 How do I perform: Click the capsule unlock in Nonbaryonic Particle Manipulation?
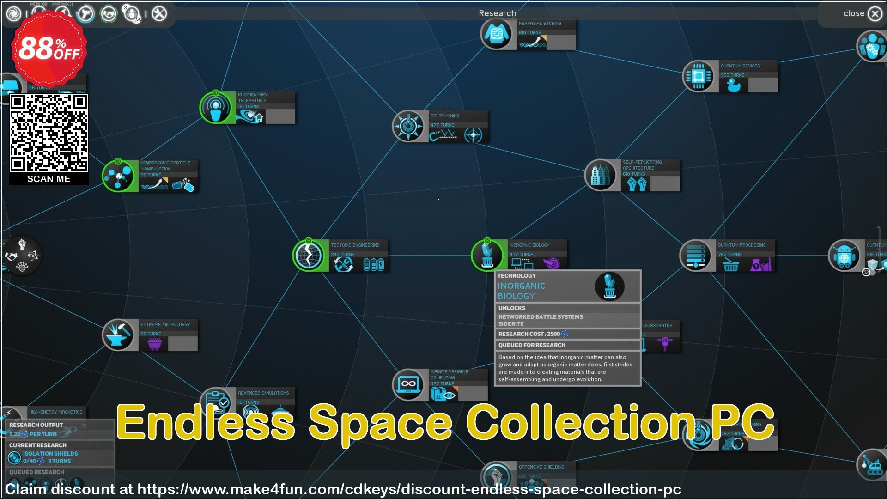point(183,185)
